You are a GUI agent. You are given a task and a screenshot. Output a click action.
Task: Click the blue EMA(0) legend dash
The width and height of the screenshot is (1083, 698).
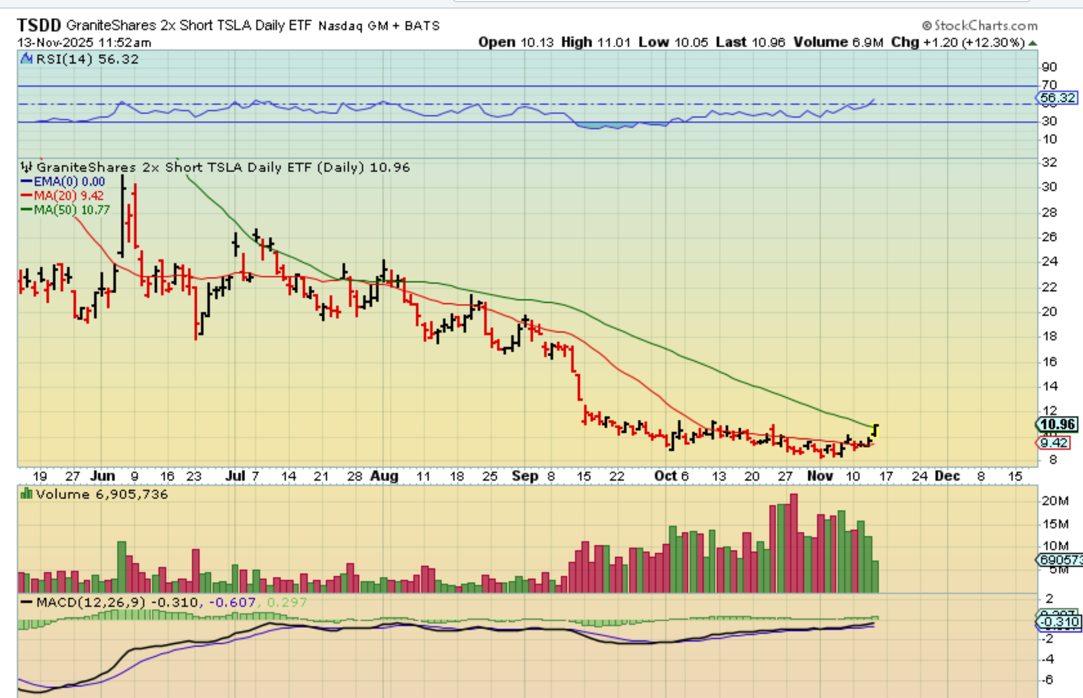[26, 182]
